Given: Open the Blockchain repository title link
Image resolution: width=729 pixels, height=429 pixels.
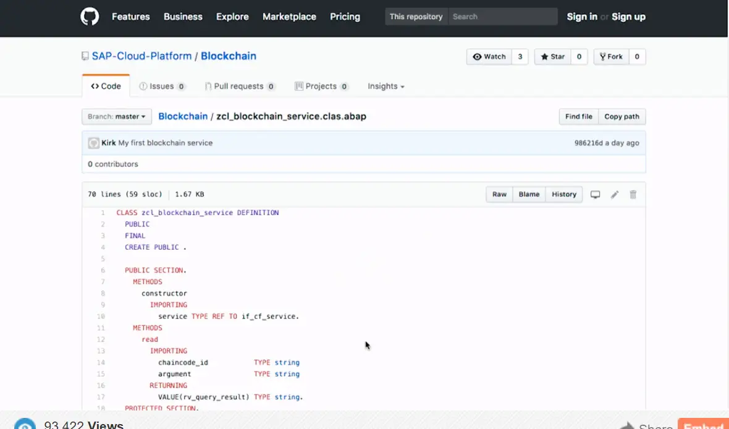Looking at the screenshot, I should tap(229, 56).
